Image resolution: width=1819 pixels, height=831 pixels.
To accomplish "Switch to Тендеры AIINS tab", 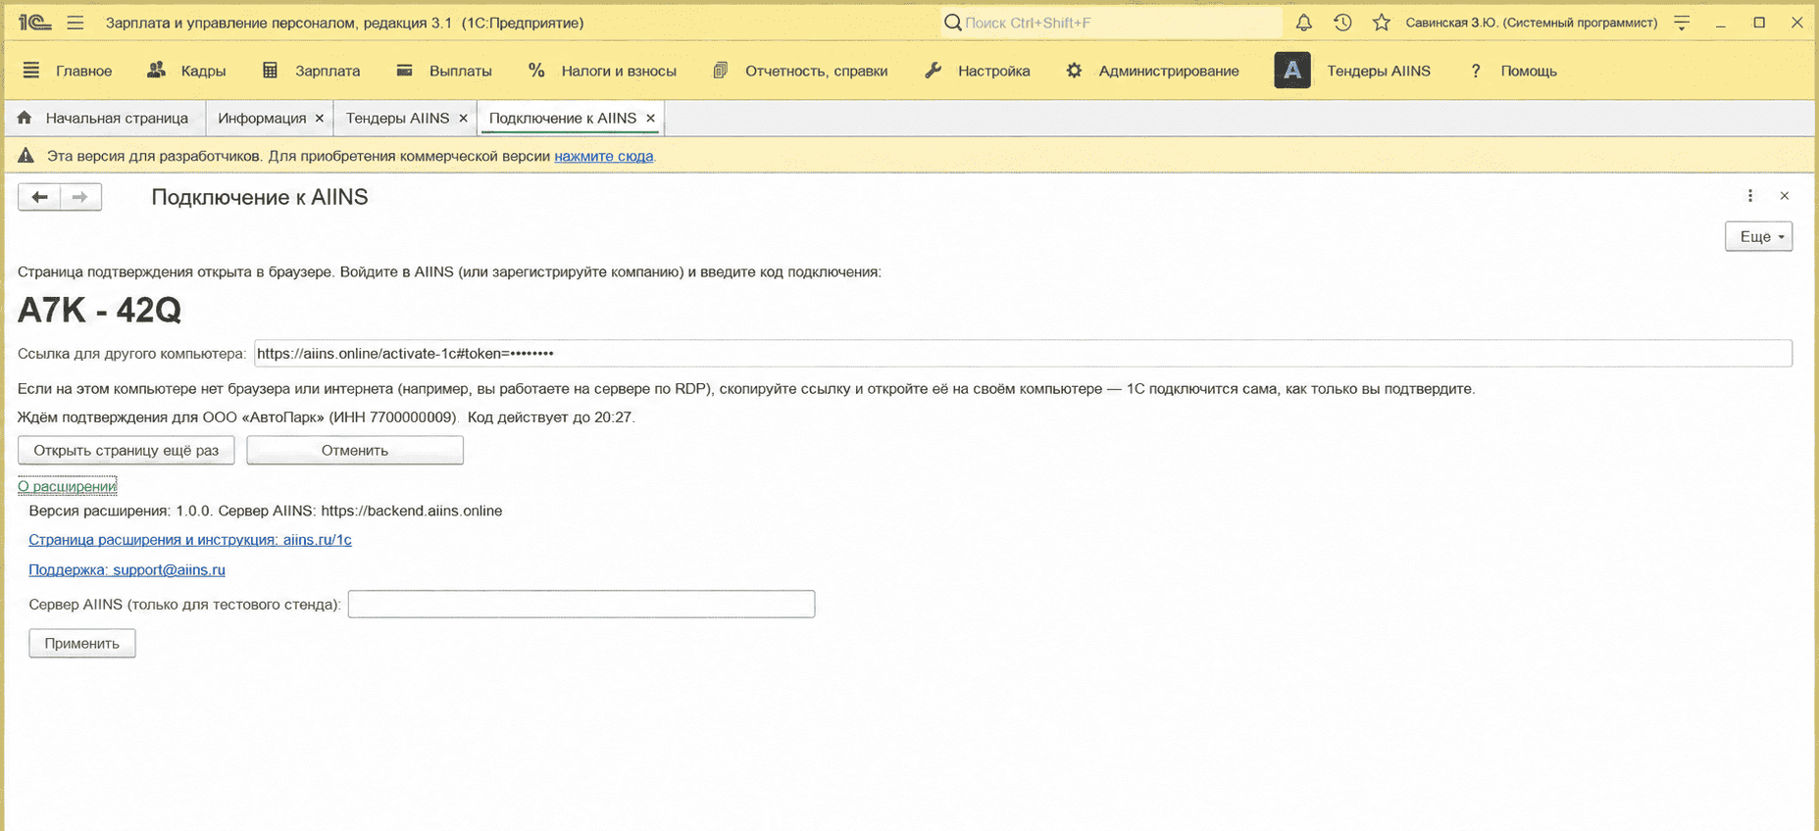I will click(397, 118).
